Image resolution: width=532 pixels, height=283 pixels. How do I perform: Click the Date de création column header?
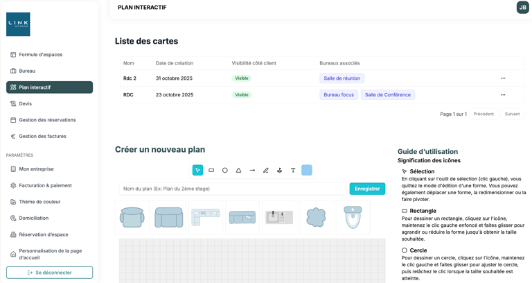[175, 63]
